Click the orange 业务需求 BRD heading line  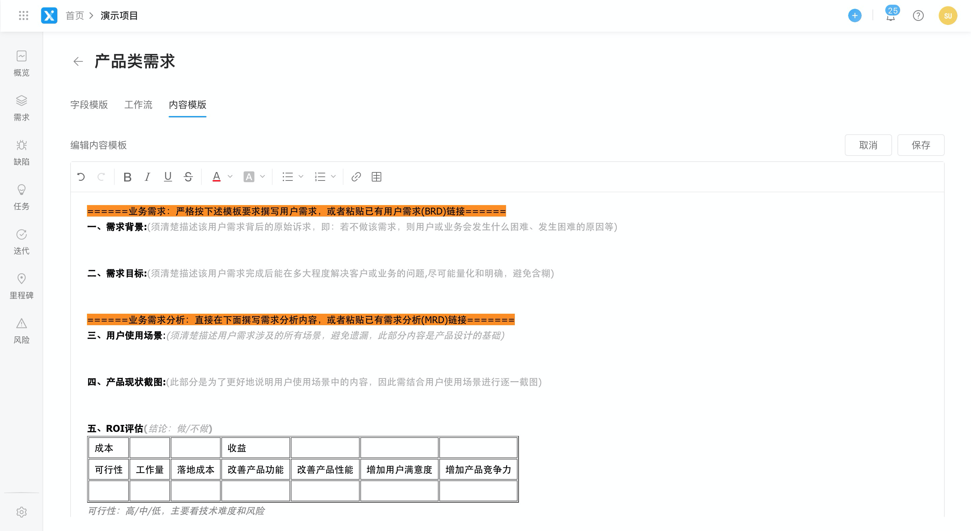tap(296, 211)
